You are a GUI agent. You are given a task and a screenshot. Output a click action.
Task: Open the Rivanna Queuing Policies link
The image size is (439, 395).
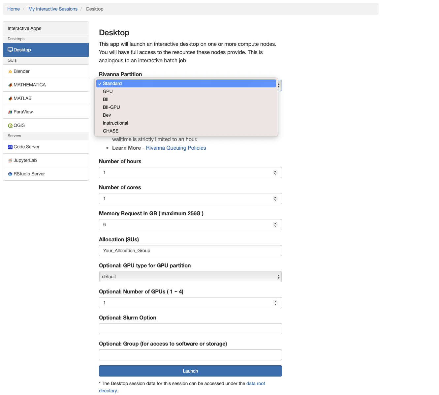[176, 148]
